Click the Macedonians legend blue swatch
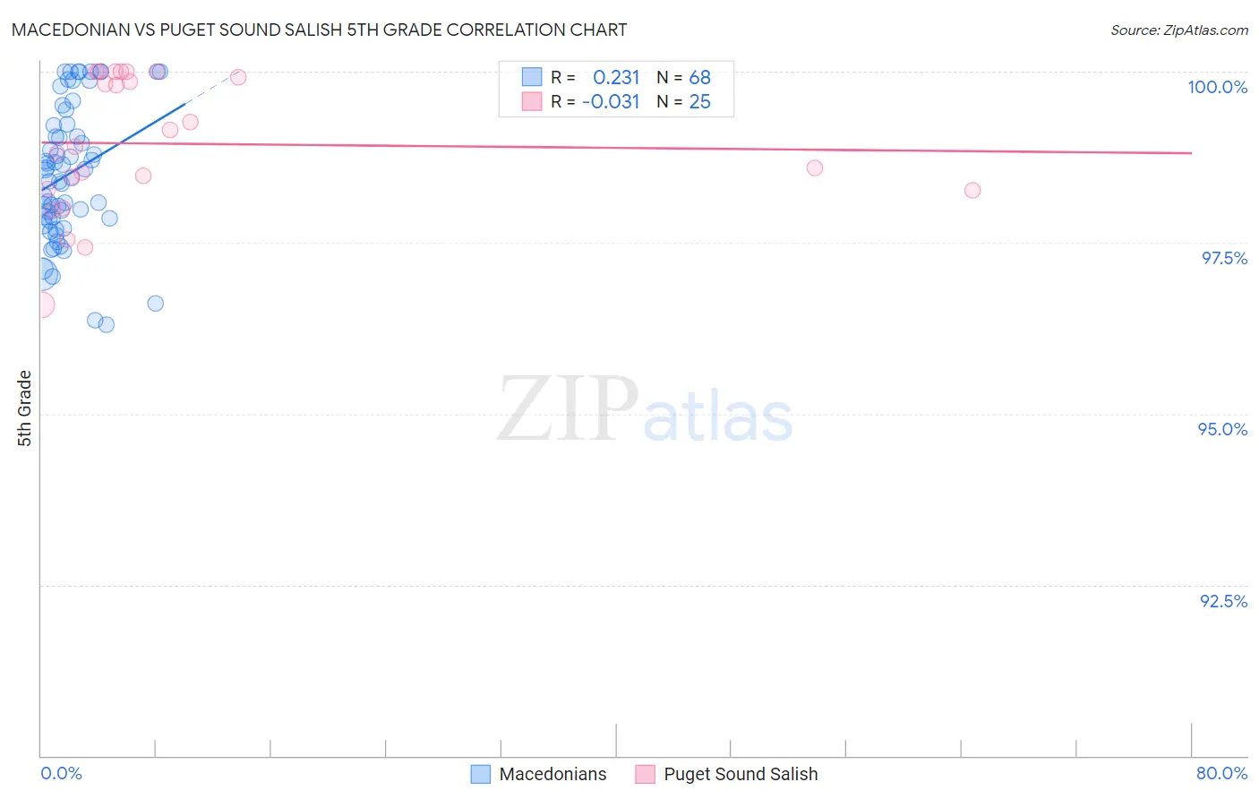Image resolution: width=1259 pixels, height=799 pixels. [481, 774]
